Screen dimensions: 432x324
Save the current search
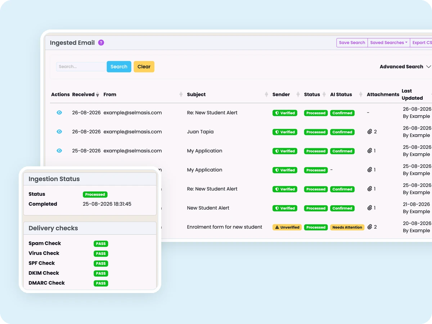[352, 42]
